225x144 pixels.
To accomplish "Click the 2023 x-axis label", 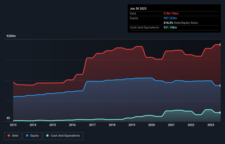I will [x=211, y=125].
